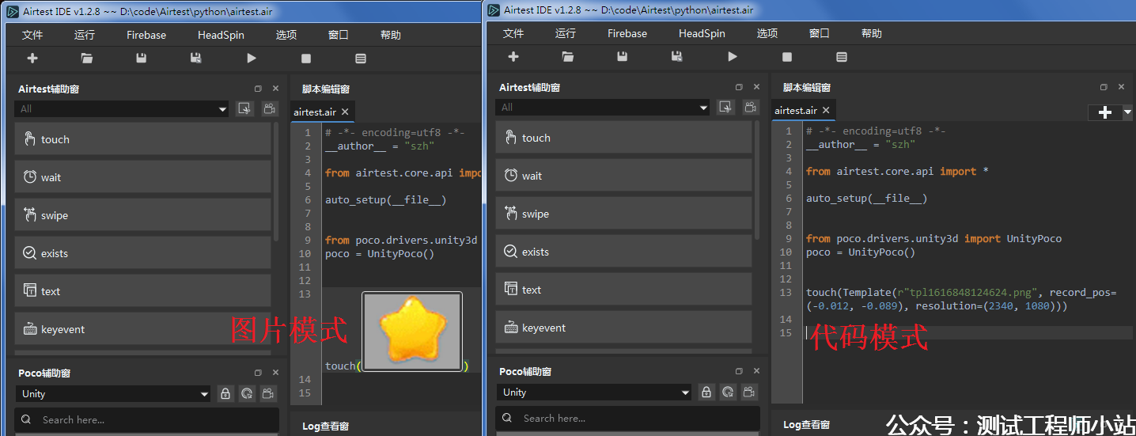Open 选项 menu in right Airtest window
Image resolution: width=1136 pixels, height=436 pixels.
(x=767, y=33)
